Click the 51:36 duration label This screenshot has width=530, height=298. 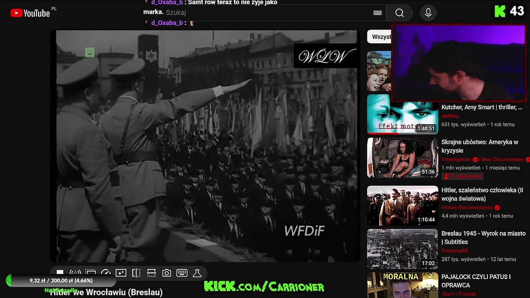pos(428,172)
